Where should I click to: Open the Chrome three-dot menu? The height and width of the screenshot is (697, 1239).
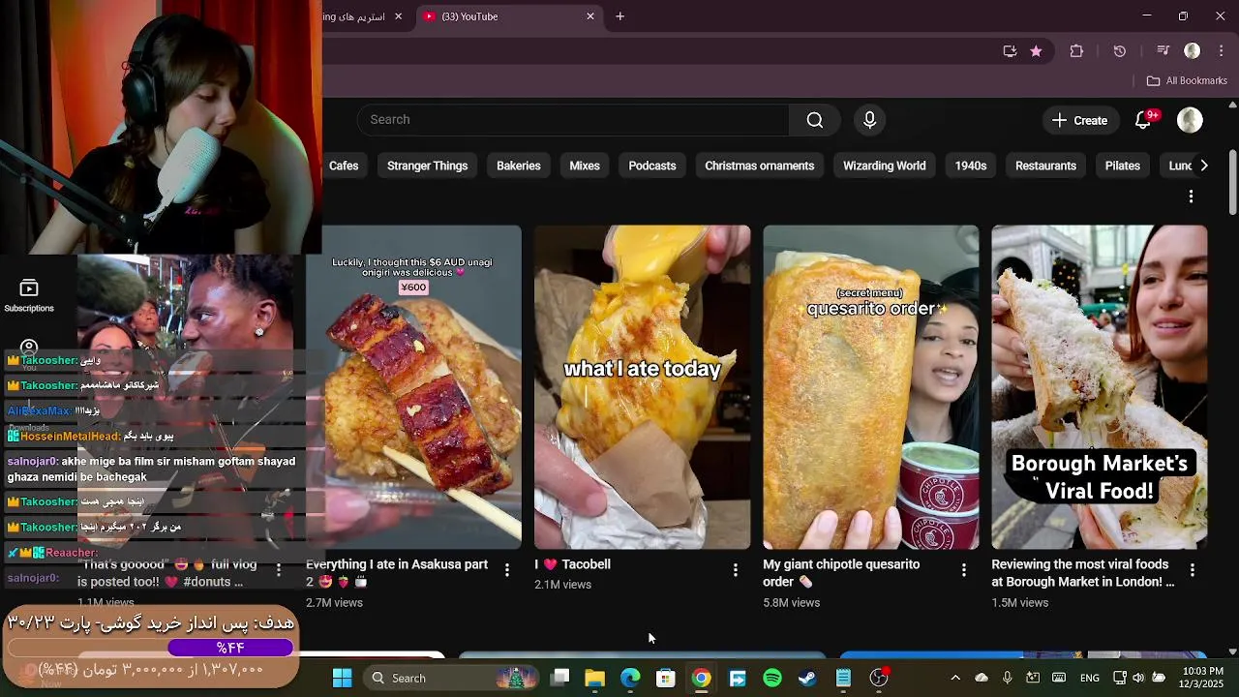pyautogui.click(x=1222, y=51)
